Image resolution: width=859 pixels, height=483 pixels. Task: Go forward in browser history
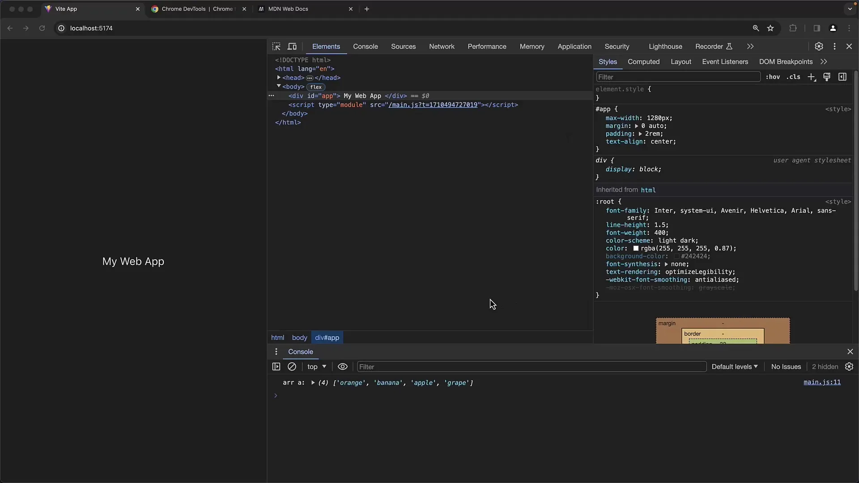click(x=26, y=28)
